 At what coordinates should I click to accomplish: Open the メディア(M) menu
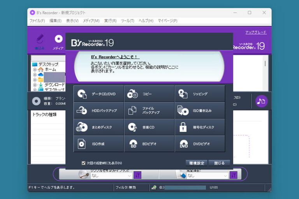pos(91,21)
